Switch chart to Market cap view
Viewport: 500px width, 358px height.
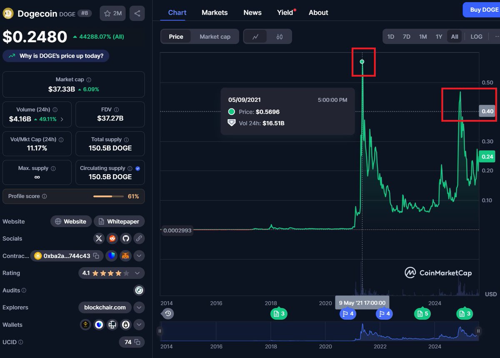pyautogui.click(x=215, y=37)
